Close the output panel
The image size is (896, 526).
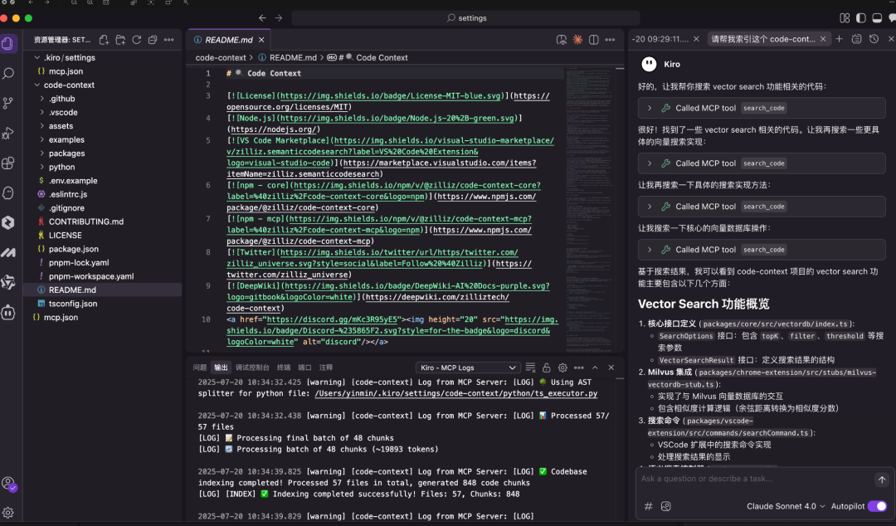(x=611, y=368)
